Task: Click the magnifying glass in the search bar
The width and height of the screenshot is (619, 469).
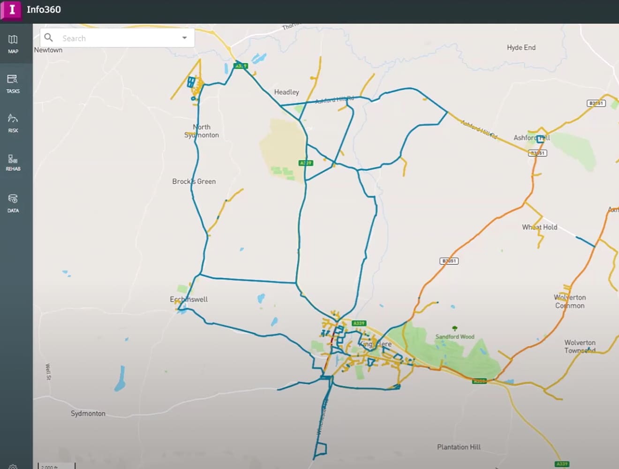Action: [49, 37]
